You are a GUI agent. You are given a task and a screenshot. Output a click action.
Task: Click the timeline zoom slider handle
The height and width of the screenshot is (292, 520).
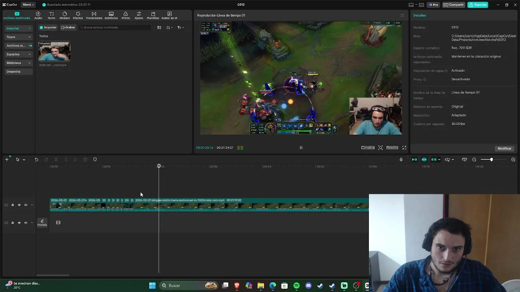coord(491,159)
